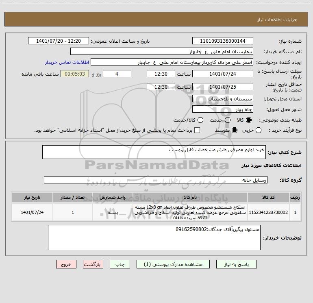313x303 pixels.
Task: Click the province field 'سیستان و بلوچستان'
Action: click(223, 98)
